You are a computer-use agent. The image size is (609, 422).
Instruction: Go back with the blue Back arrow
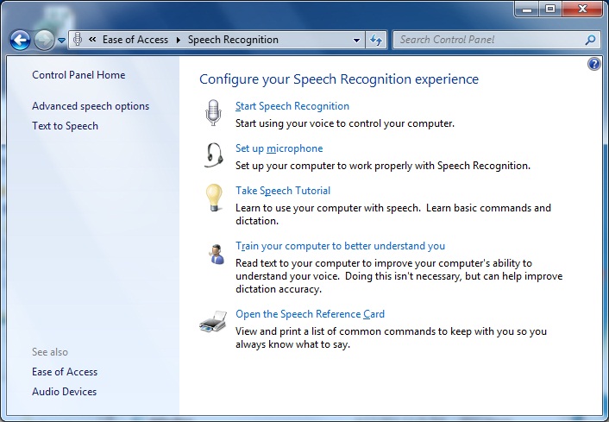click(20, 40)
